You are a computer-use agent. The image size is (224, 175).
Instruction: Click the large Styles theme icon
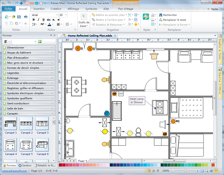pyautogui.click(x=146, y=18)
